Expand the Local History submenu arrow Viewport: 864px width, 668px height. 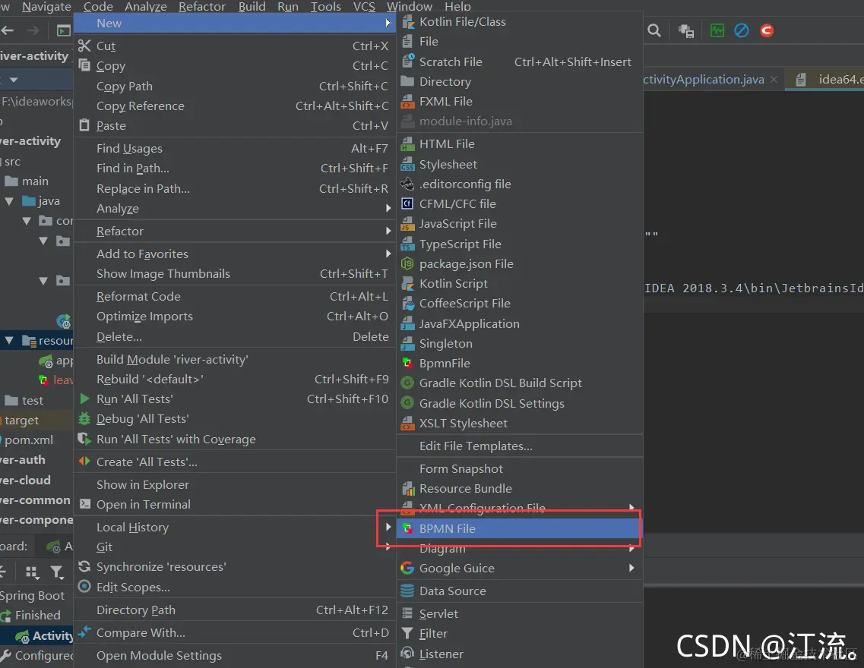coord(388,527)
